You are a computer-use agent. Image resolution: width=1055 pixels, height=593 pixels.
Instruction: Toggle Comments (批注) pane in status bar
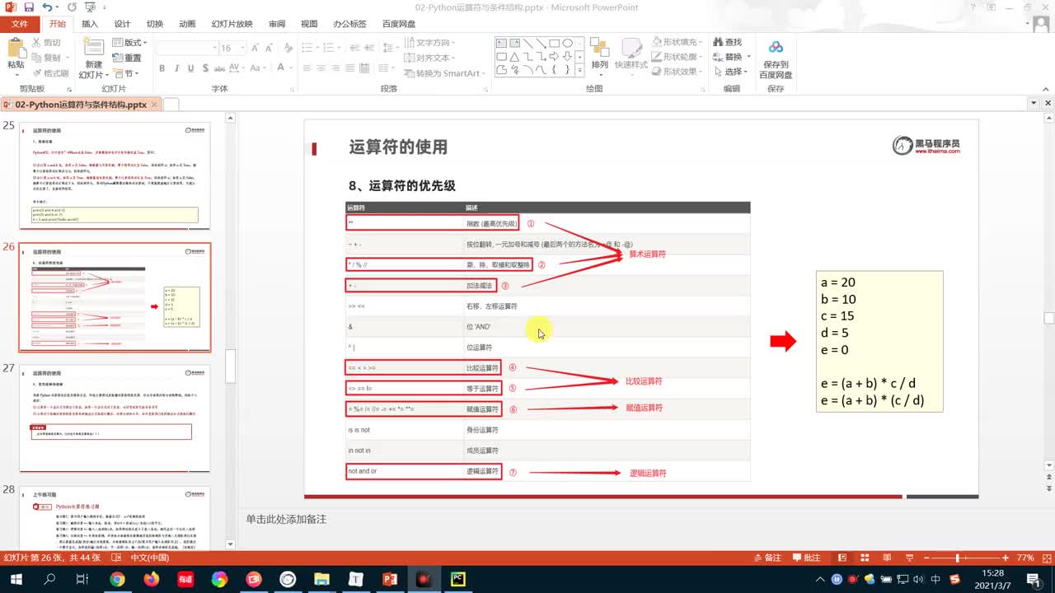click(x=804, y=558)
